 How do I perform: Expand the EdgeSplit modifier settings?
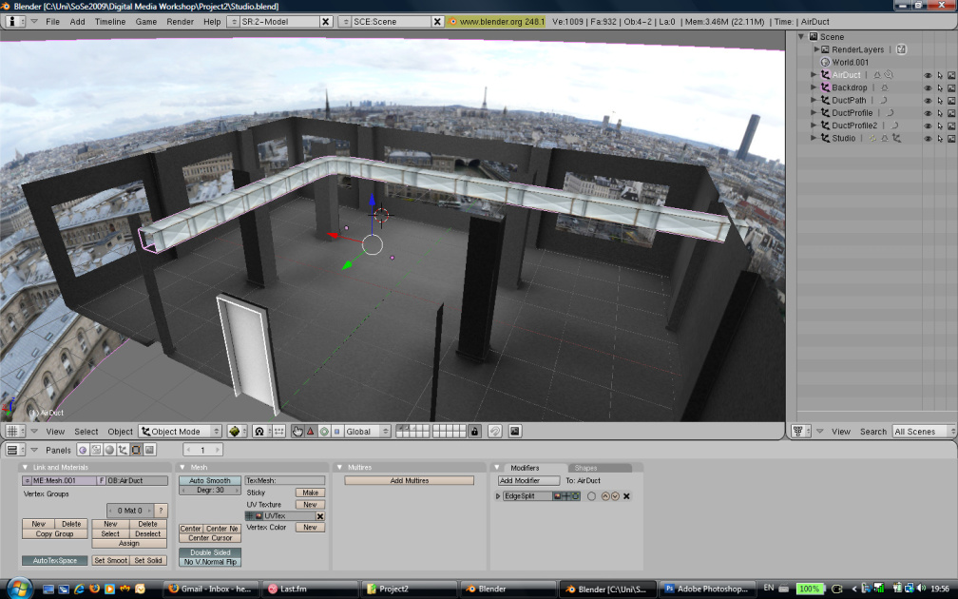click(497, 495)
